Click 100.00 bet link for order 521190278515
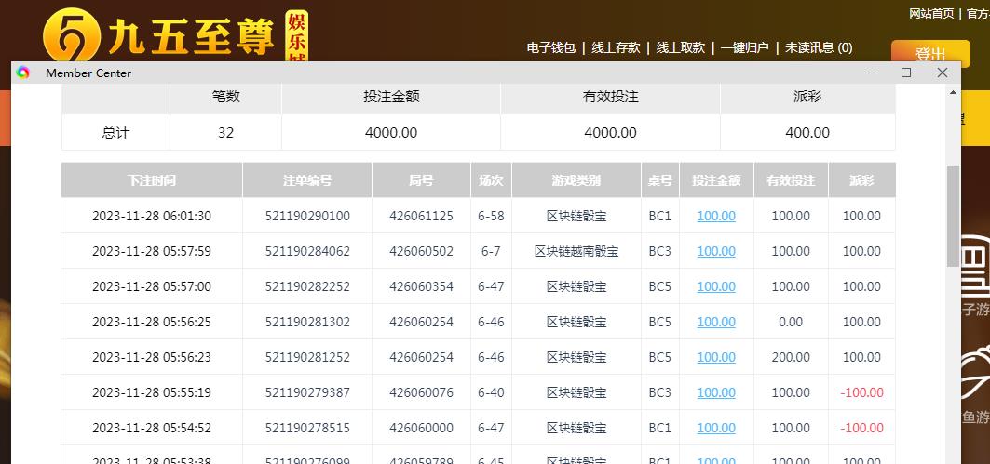Screen dimensions: 990x464 (716, 428)
